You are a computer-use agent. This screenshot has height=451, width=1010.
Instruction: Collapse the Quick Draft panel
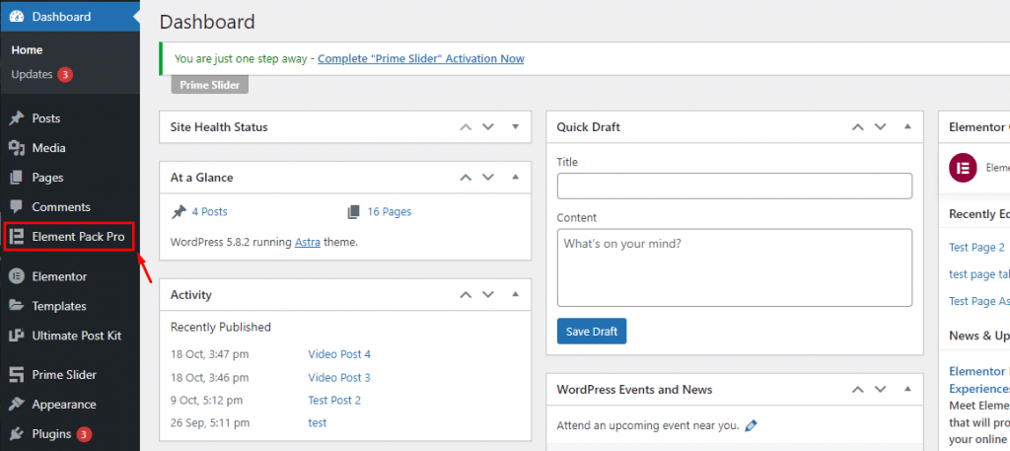(907, 127)
